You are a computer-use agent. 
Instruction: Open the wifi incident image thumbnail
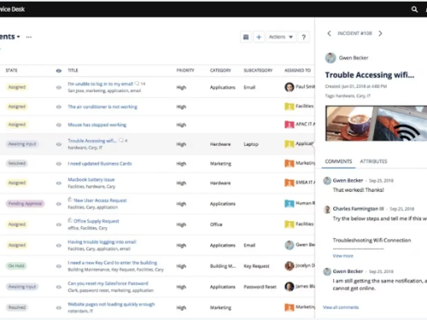[x=376, y=123]
